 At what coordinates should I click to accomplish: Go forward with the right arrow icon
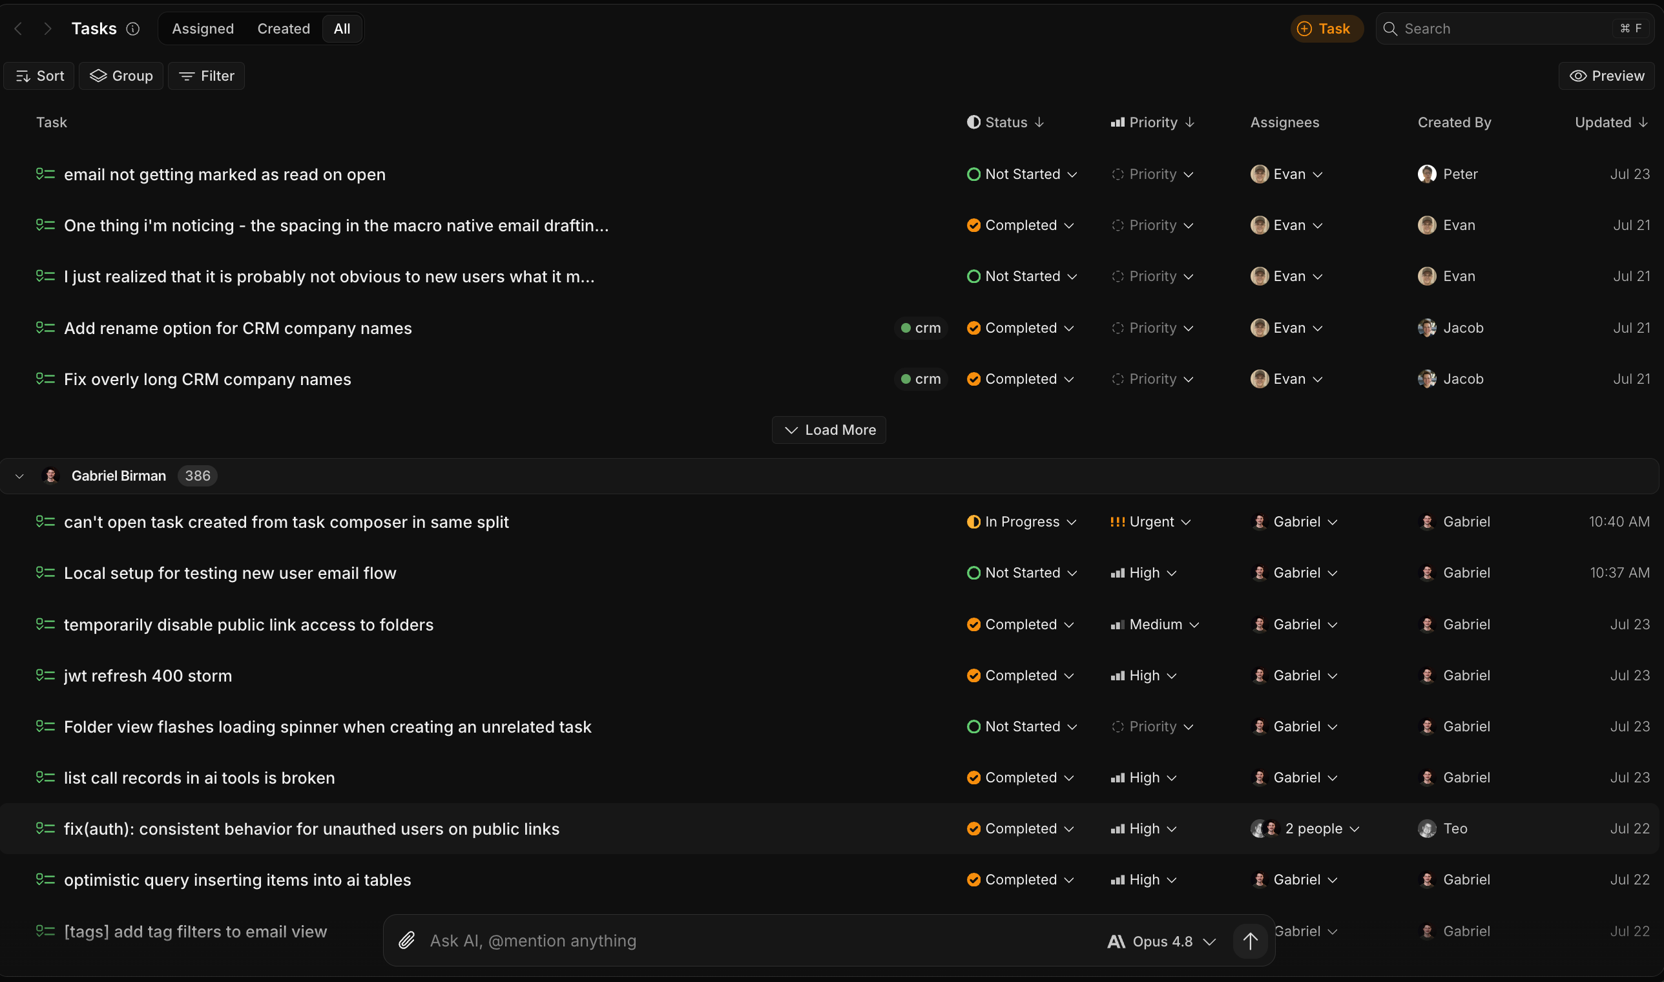point(48,28)
